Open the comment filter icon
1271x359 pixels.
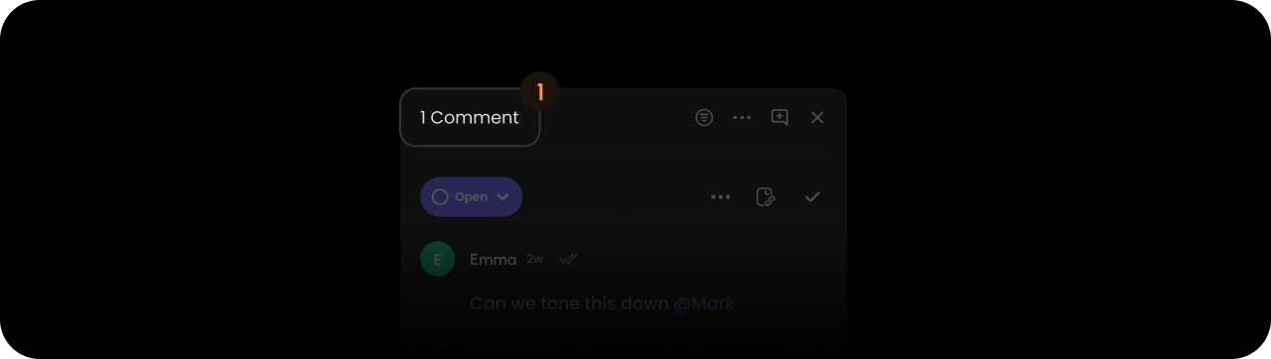click(x=704, y=117)
